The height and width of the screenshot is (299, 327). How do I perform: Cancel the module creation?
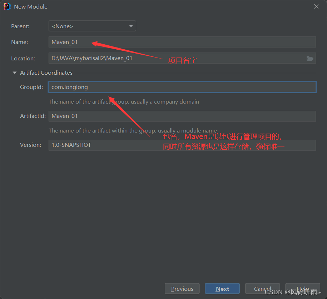pos(263,289)
